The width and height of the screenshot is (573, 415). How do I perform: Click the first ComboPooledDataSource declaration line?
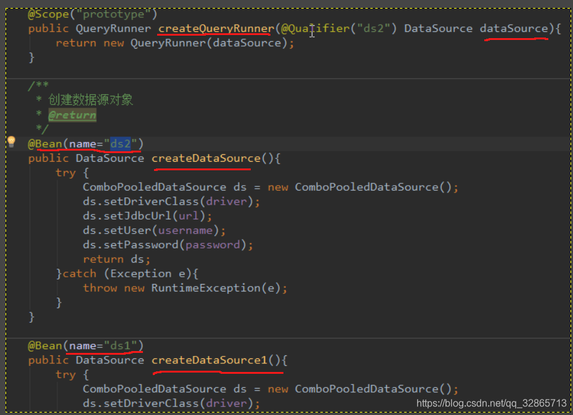pos(270,187)
